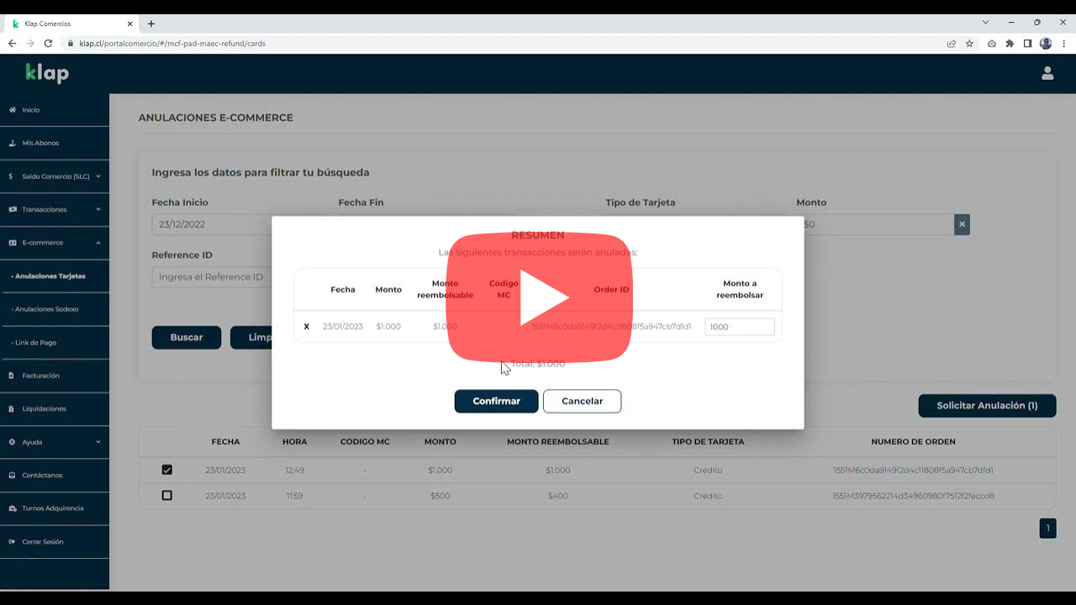
Task: Confirm the refund summary
Action: point(496,401)
